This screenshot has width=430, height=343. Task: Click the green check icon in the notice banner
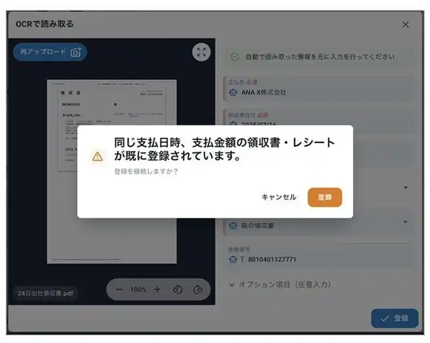[235, 57]
